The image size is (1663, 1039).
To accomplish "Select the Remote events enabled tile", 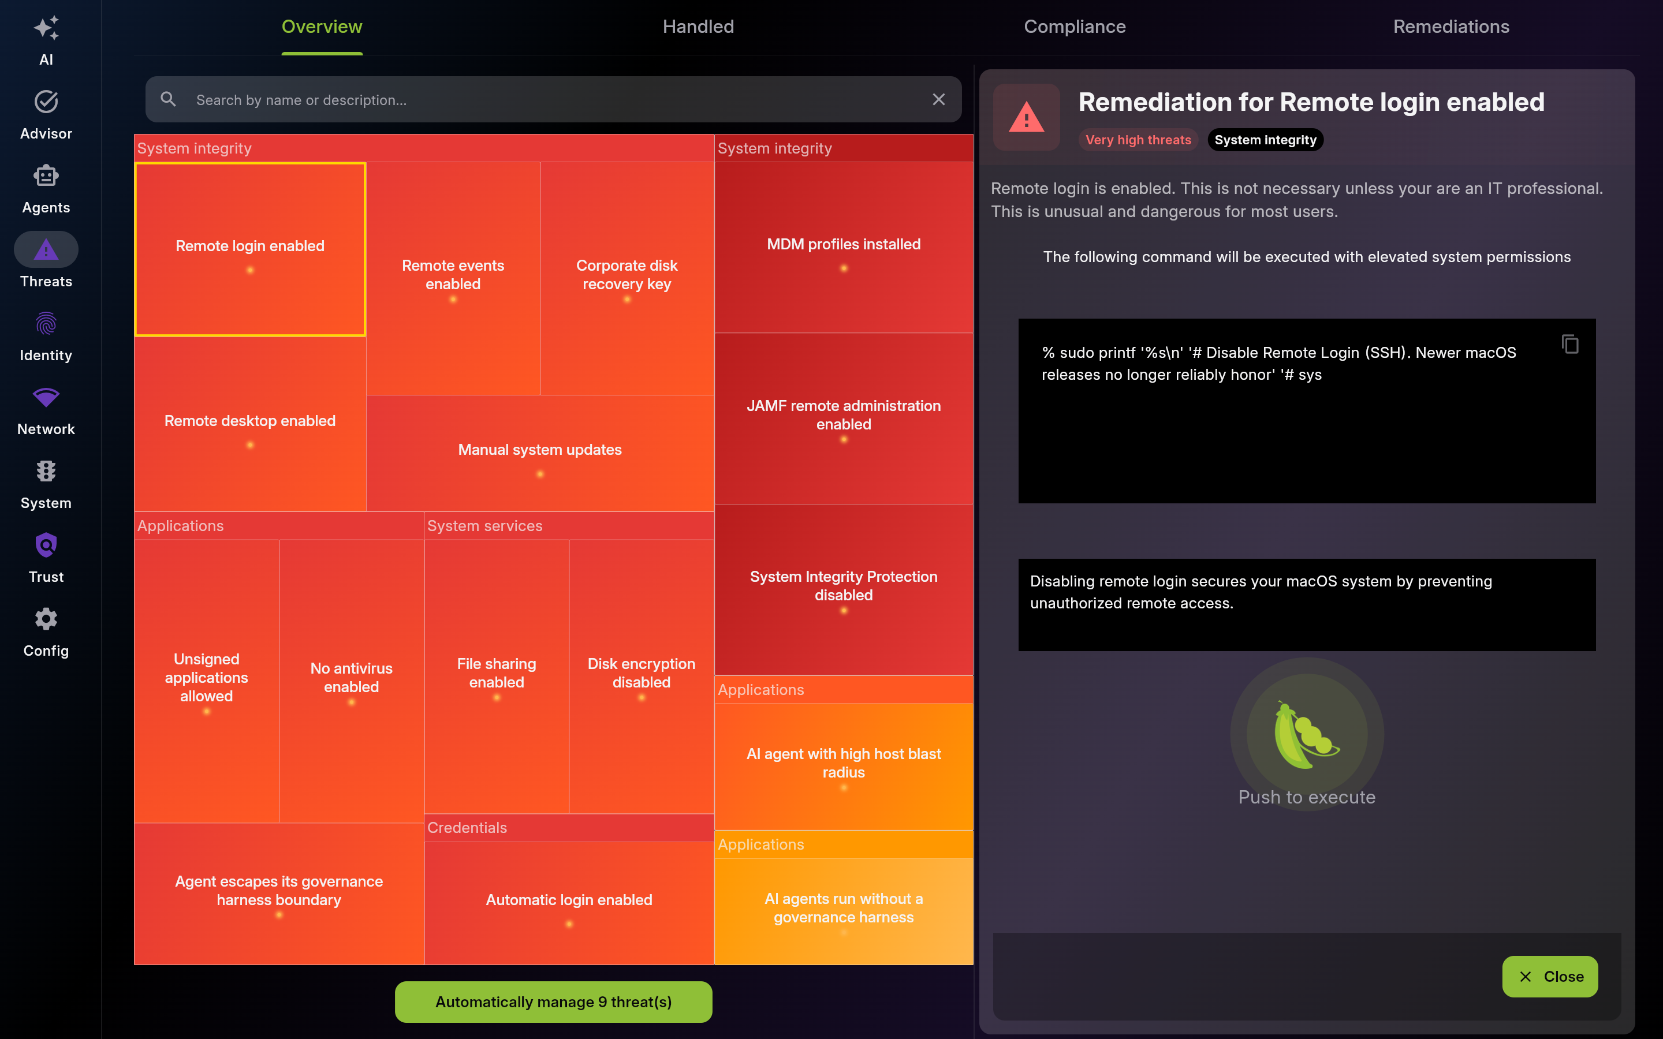I will coord(453,278).
